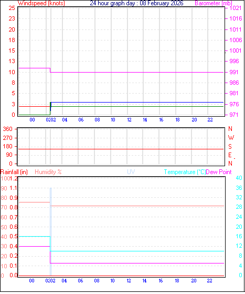Image resolution: width=245 pixels, height=294 pixels.
Task: Click the 5 knots windspeed label
Action: (x=13, y=93)
